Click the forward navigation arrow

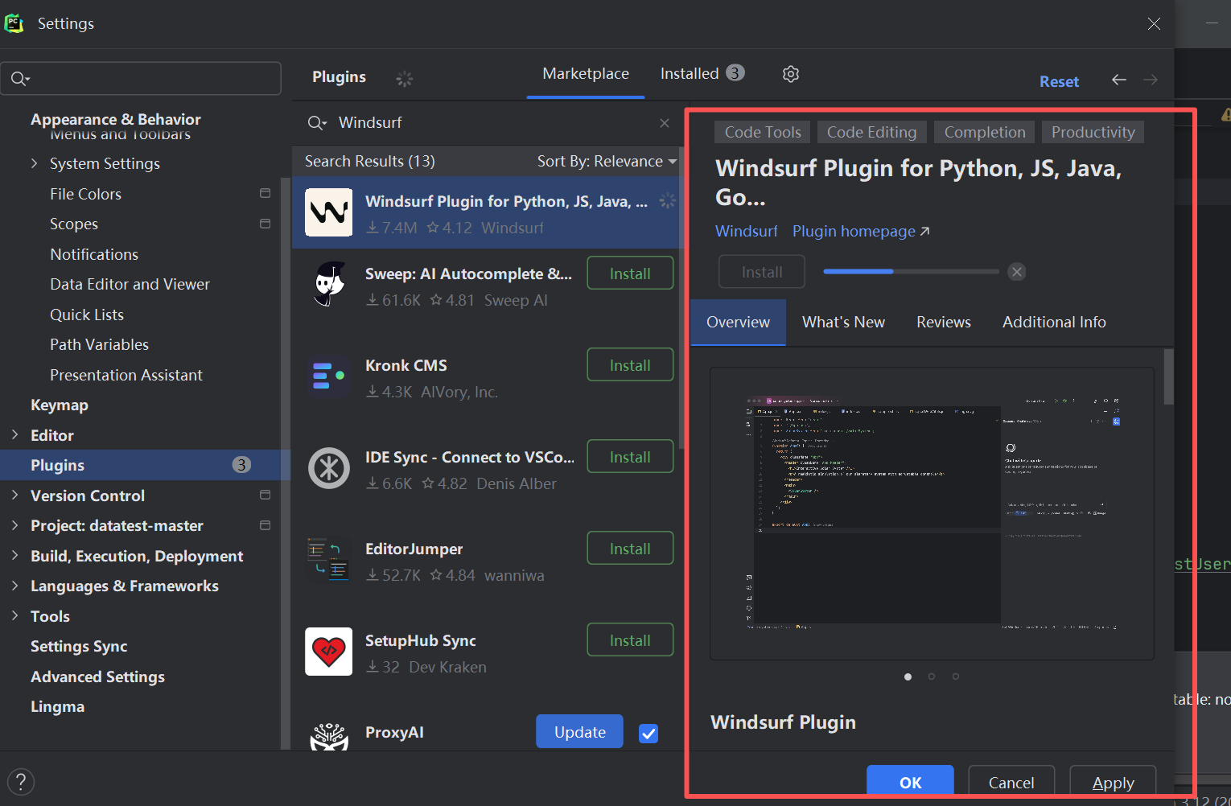click(1151, 80)
